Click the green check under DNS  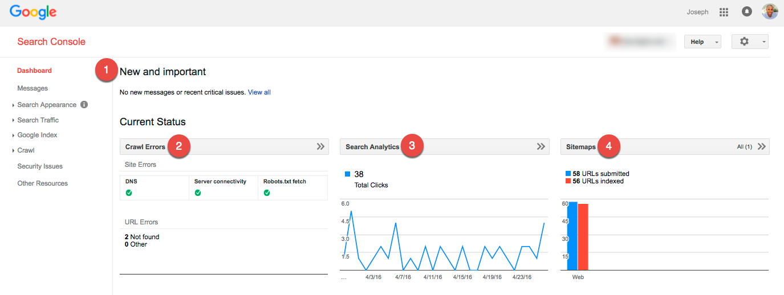pyautogui.click(x=129, y=192)
